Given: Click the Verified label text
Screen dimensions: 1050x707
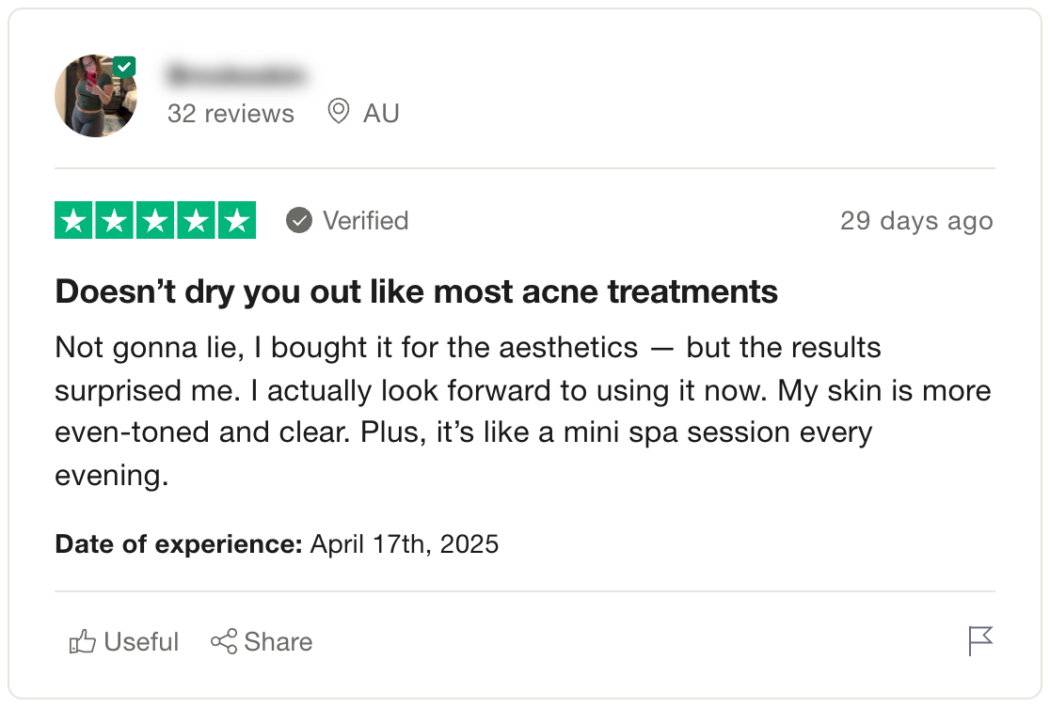Looking at the screenshot, I should [366, 221].
